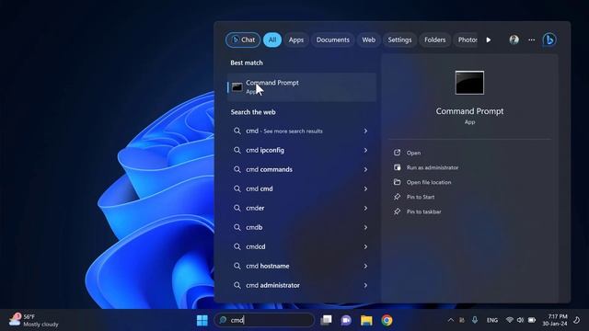Expand chevron for 'cmd commands'
Viewport: 589px width, 331px height.
pos(365,169)
